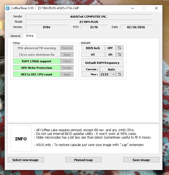Select the Extra tab
This screenshot has width=169, height=175.
click(30, 36)
